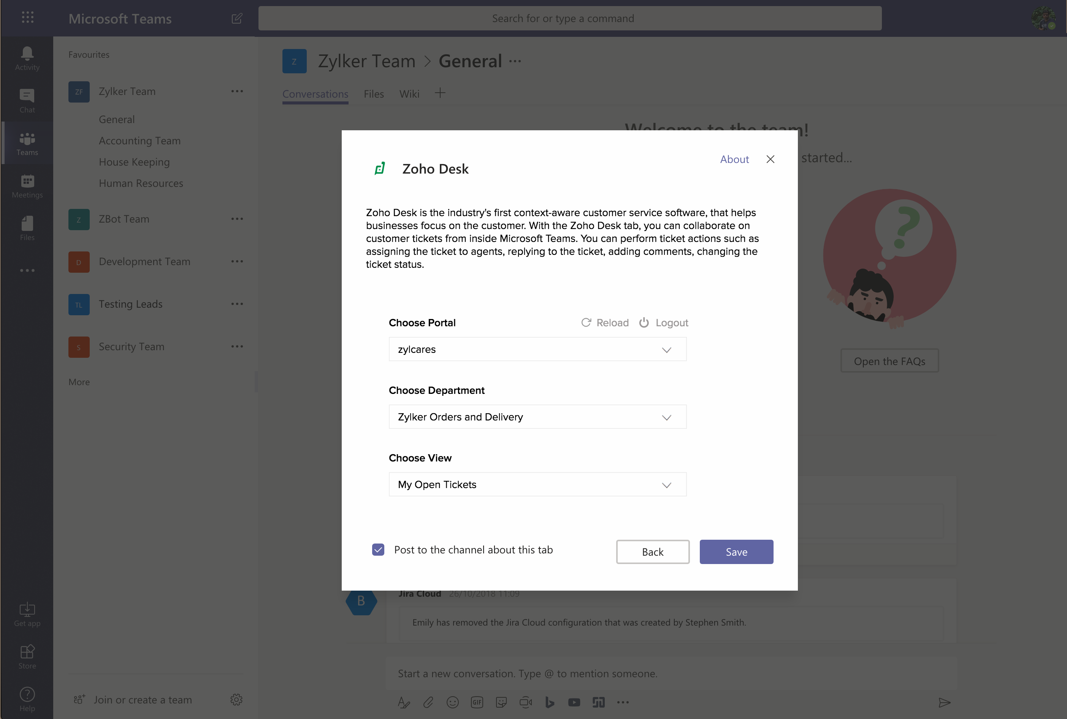Viewport: 1067px width, 719px height.
Task: Click the Back button
Action: pos(652,552)
